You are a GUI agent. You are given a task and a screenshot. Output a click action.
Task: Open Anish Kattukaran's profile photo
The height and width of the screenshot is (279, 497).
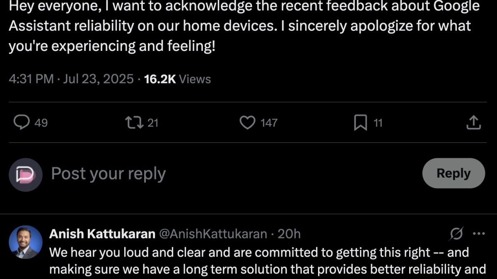(26, 242)
